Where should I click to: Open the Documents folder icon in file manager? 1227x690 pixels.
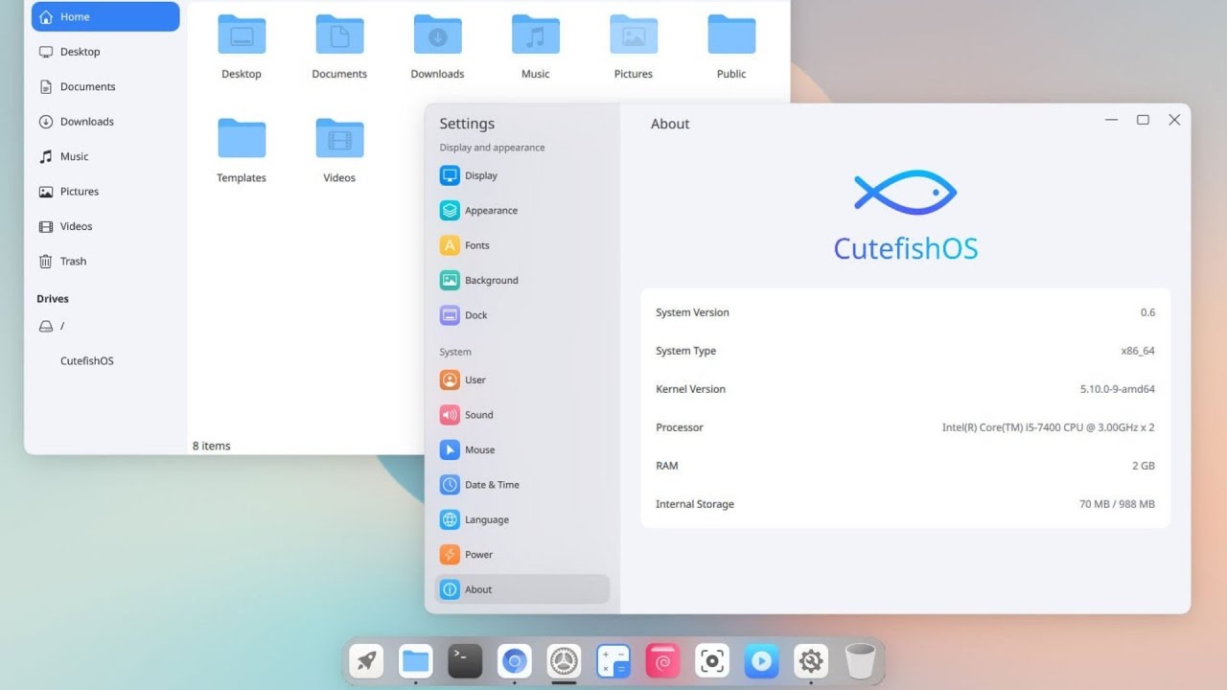tap(339, 34)
